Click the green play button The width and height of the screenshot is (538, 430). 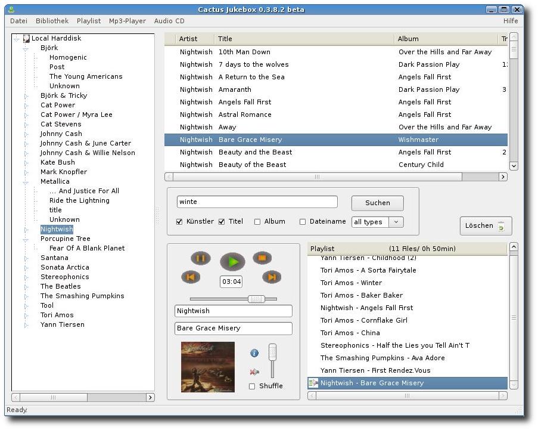point(232,262)
